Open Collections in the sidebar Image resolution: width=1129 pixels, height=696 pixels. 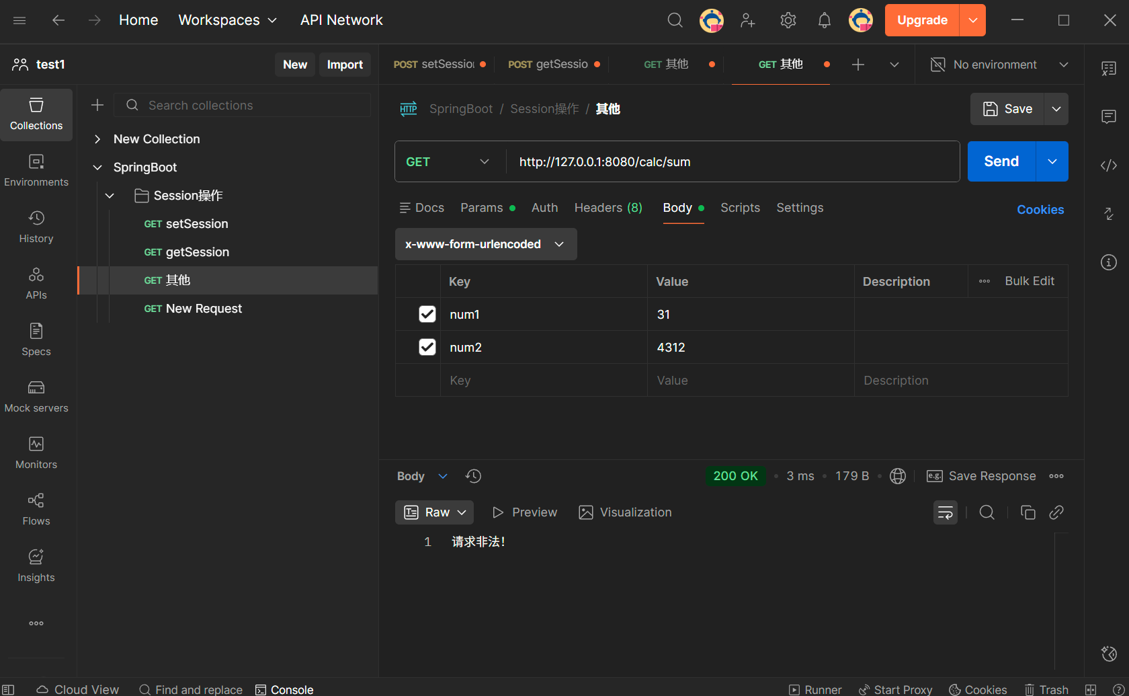pos(36,114)
